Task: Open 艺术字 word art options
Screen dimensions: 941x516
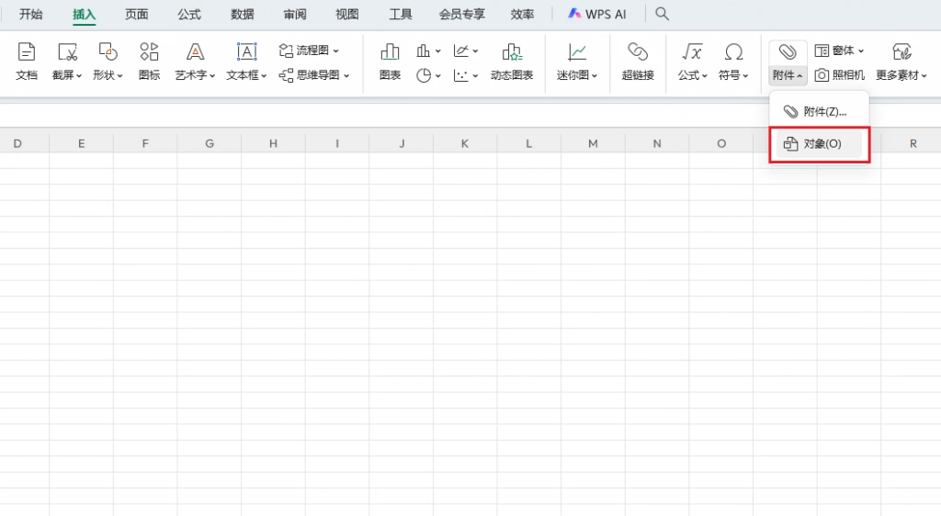Action: [x=195, y=62]
